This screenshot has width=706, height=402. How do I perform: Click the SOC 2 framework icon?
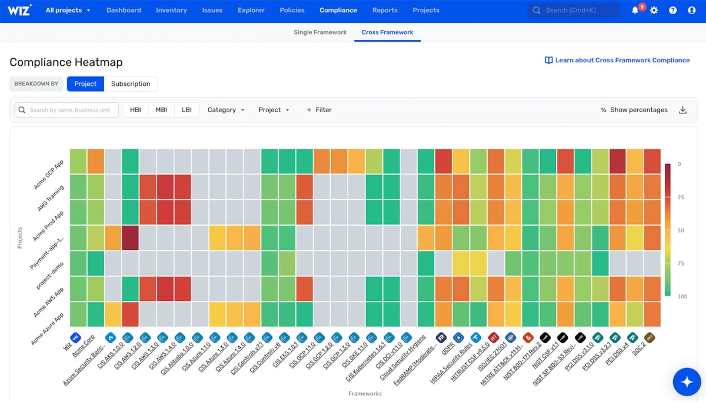point(649,339)
